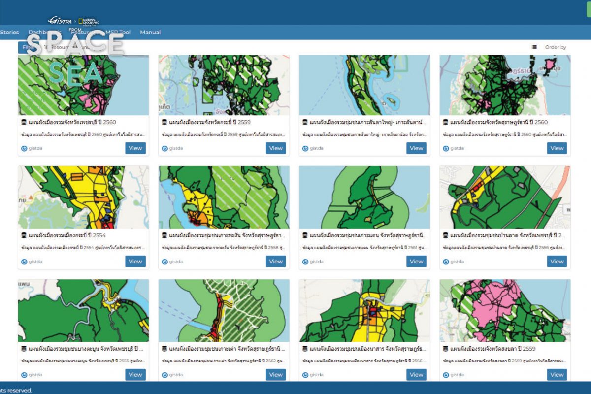Screen dimensions: 591x394
Task: Open the บางตะบูน เพชรบุรี map thumbnail
Action: coord(83,310)
